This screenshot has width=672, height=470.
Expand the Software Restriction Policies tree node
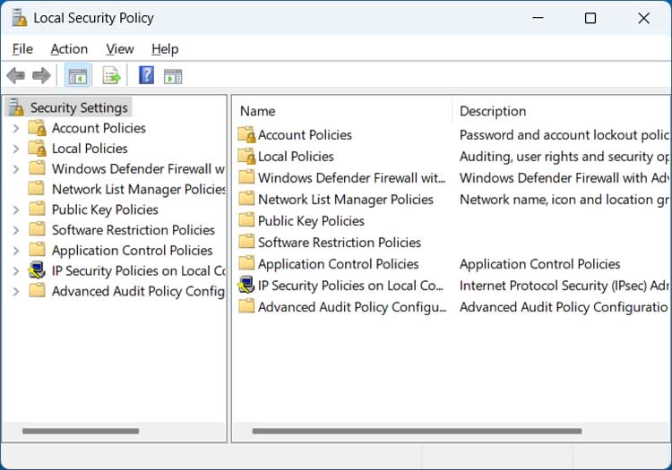pyautogui.click(x=16, y=230)
